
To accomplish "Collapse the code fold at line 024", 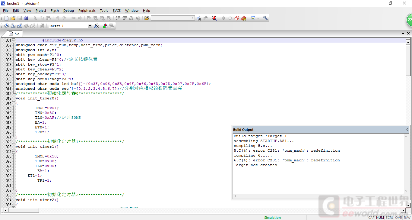I will (x=14, y=151).
